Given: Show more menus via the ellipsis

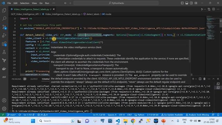Looking at the screenshot, I should click(x=54, y=3).
